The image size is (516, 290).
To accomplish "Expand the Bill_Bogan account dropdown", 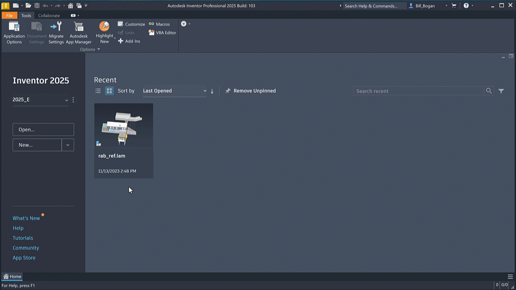I will 446,6.
